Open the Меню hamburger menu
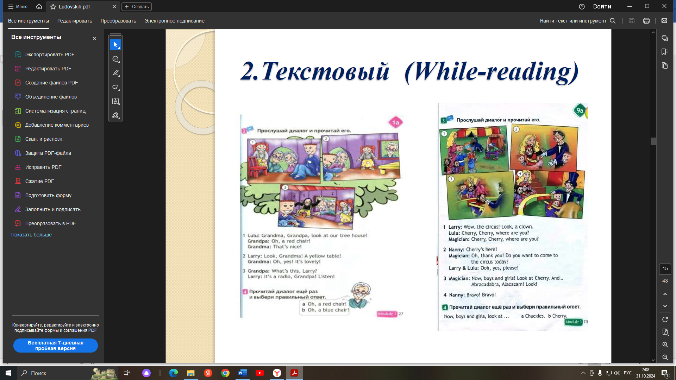Viewport: 676px width, 380px height. pos(18,7)
